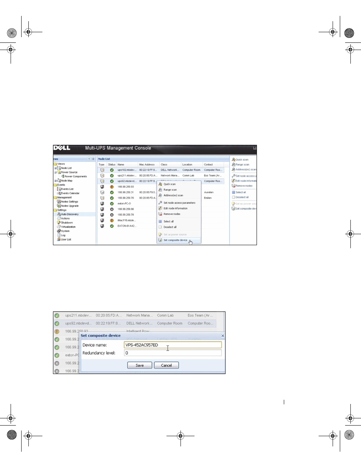Choose Quick scan from the context menu
This screenshot has height=468, width=361.
coord(179,184)
